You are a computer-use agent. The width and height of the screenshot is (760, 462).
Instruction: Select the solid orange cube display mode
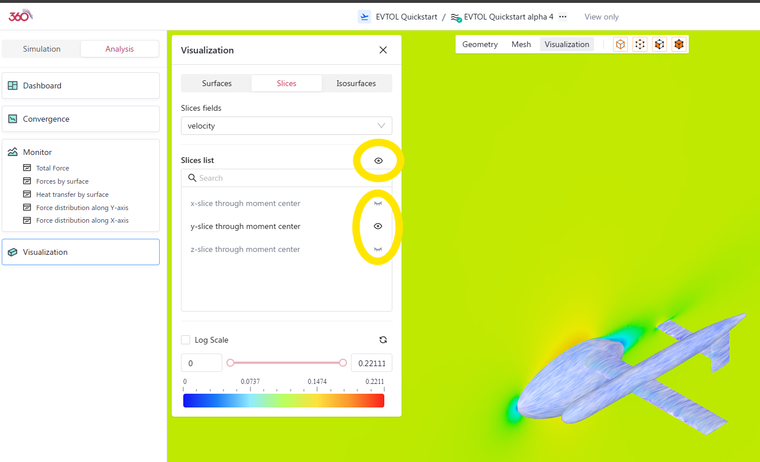679,44
